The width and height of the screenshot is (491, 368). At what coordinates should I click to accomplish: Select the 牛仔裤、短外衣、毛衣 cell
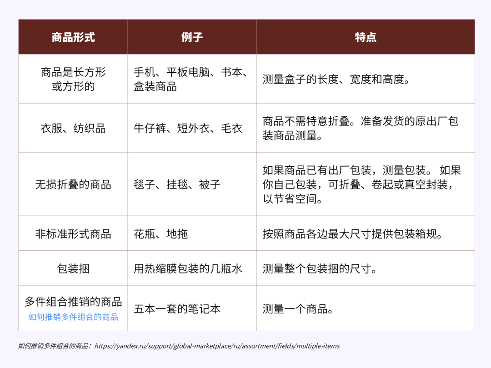(192, 128)
